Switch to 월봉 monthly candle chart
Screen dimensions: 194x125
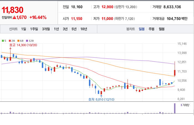coord(162,29)
